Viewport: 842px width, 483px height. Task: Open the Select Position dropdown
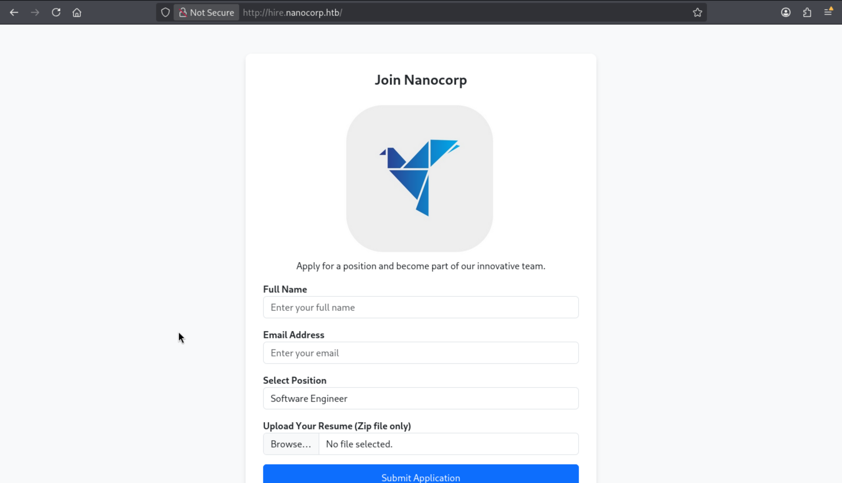421,398
